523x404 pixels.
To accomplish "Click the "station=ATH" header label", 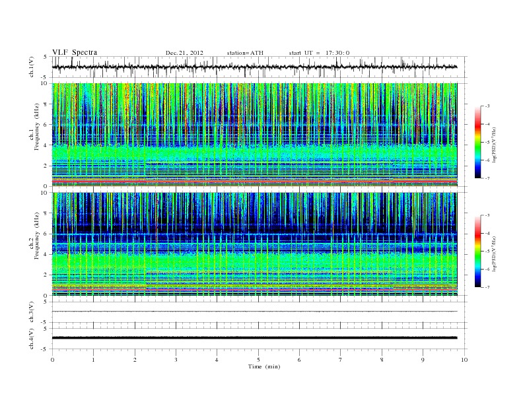I will pos(245,53).
